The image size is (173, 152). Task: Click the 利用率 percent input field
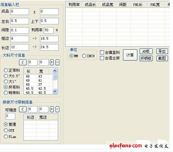(x=49, y=30)
